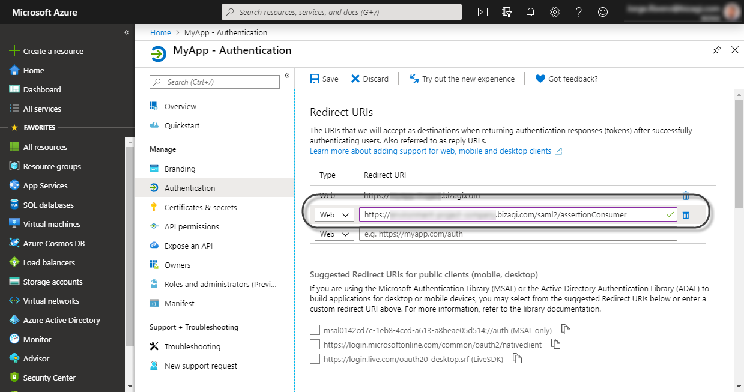The height and width of the screenshot is (392, 744).
Task: Send feedback via smiley icon
Action: pyautogui.click(x=603, y=12)
